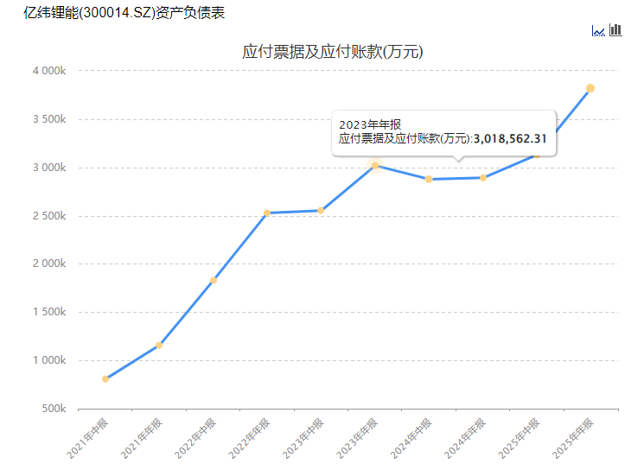Click the 4 000k y-axis label
Viewport: 644px width, 470px height.
point(49,71)
